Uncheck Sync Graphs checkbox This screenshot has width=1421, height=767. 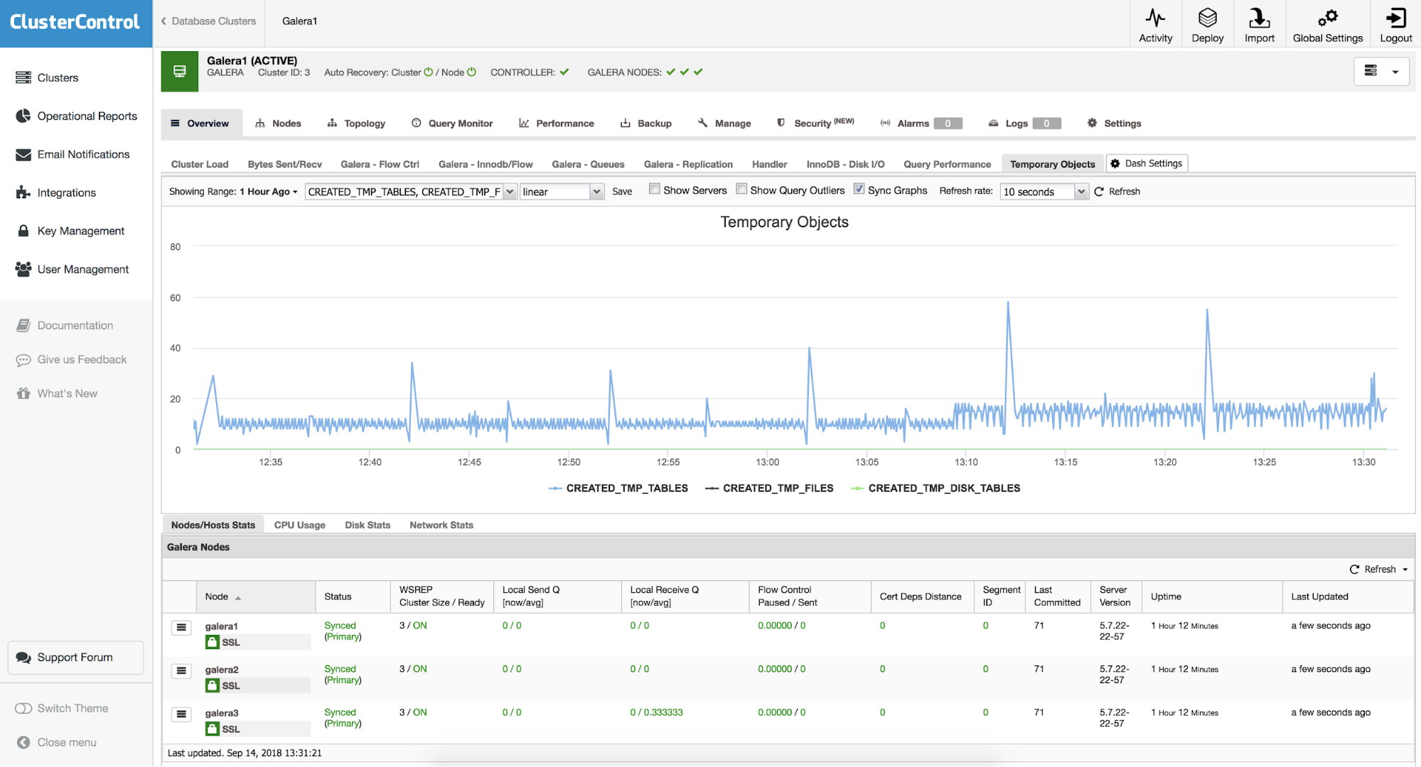pyautogui.click(x=859, y=189)
